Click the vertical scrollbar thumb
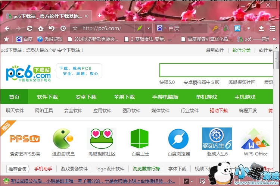 (x=276, y=60)
